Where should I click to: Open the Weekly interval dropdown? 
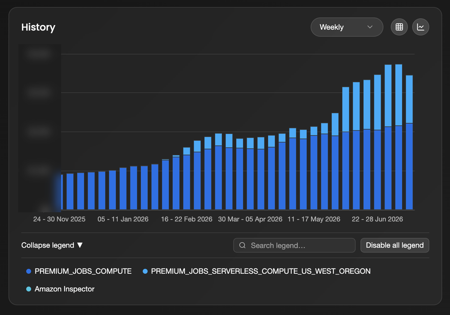click(x=347, y=27)
